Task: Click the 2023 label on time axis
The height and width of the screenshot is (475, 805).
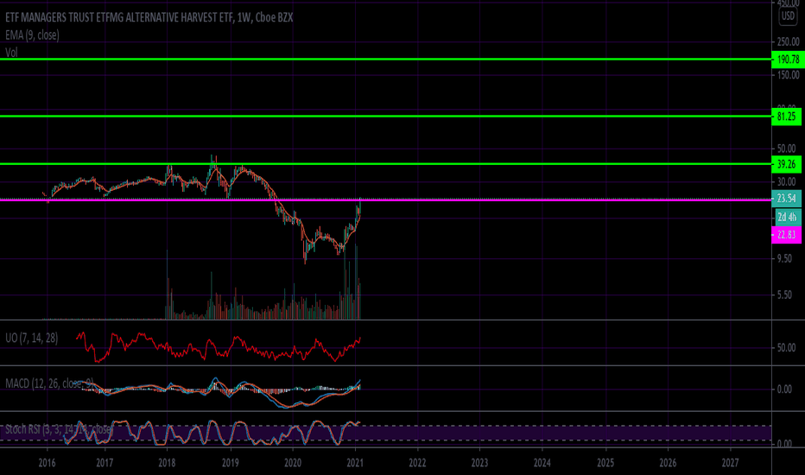Action: [479, 463]
